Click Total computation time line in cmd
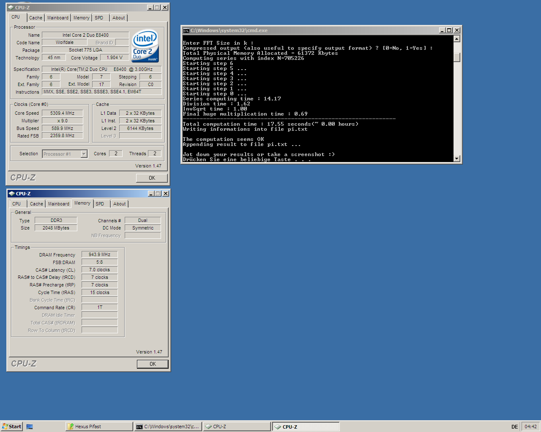Image resolution: width=541 pixels, height=432 pixels. coord(270,124)
